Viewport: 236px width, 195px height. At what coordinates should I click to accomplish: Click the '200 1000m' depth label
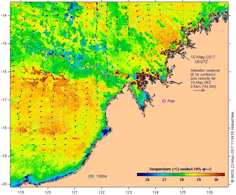98,176
